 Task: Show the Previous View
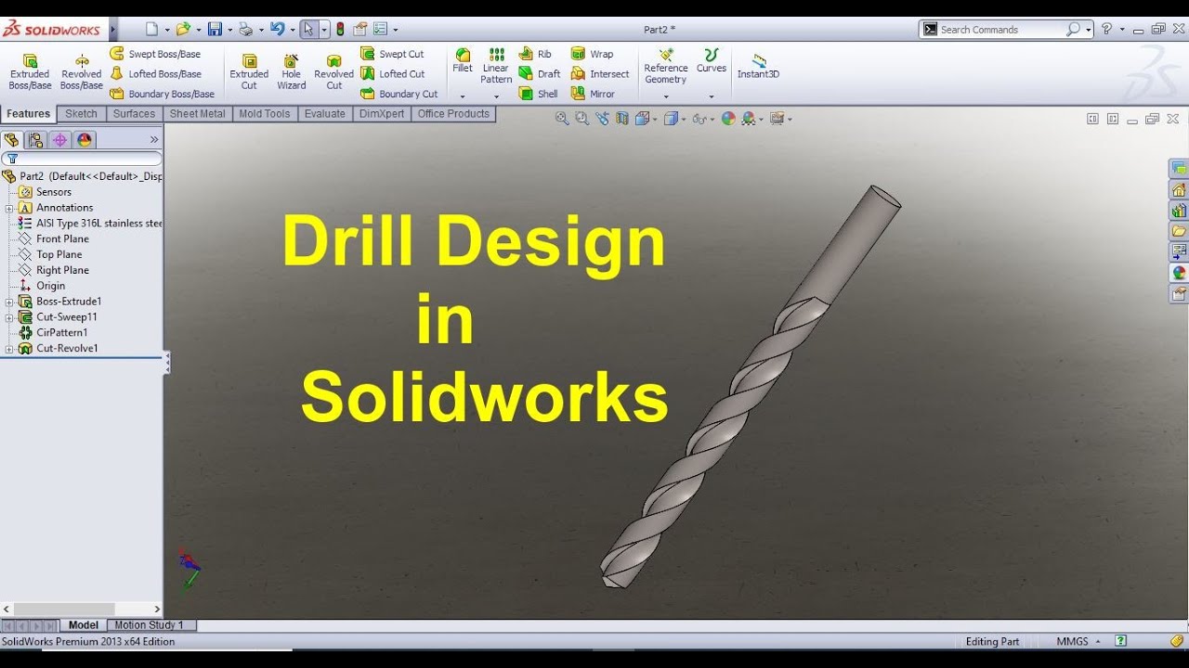[x=602, y=119]
